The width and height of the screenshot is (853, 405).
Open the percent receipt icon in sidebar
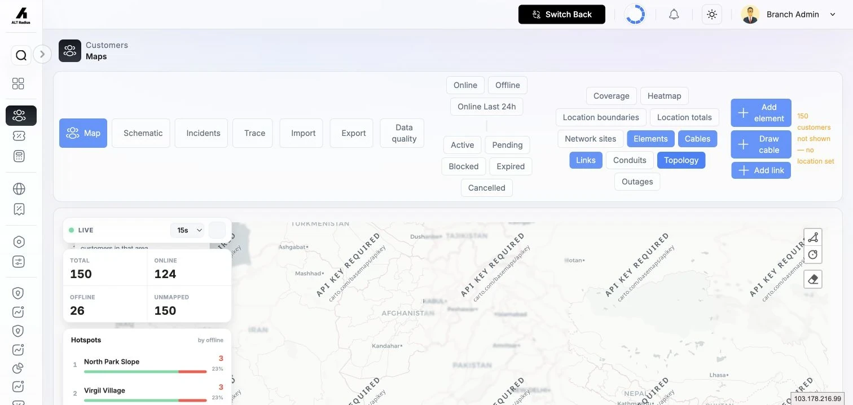19,209
